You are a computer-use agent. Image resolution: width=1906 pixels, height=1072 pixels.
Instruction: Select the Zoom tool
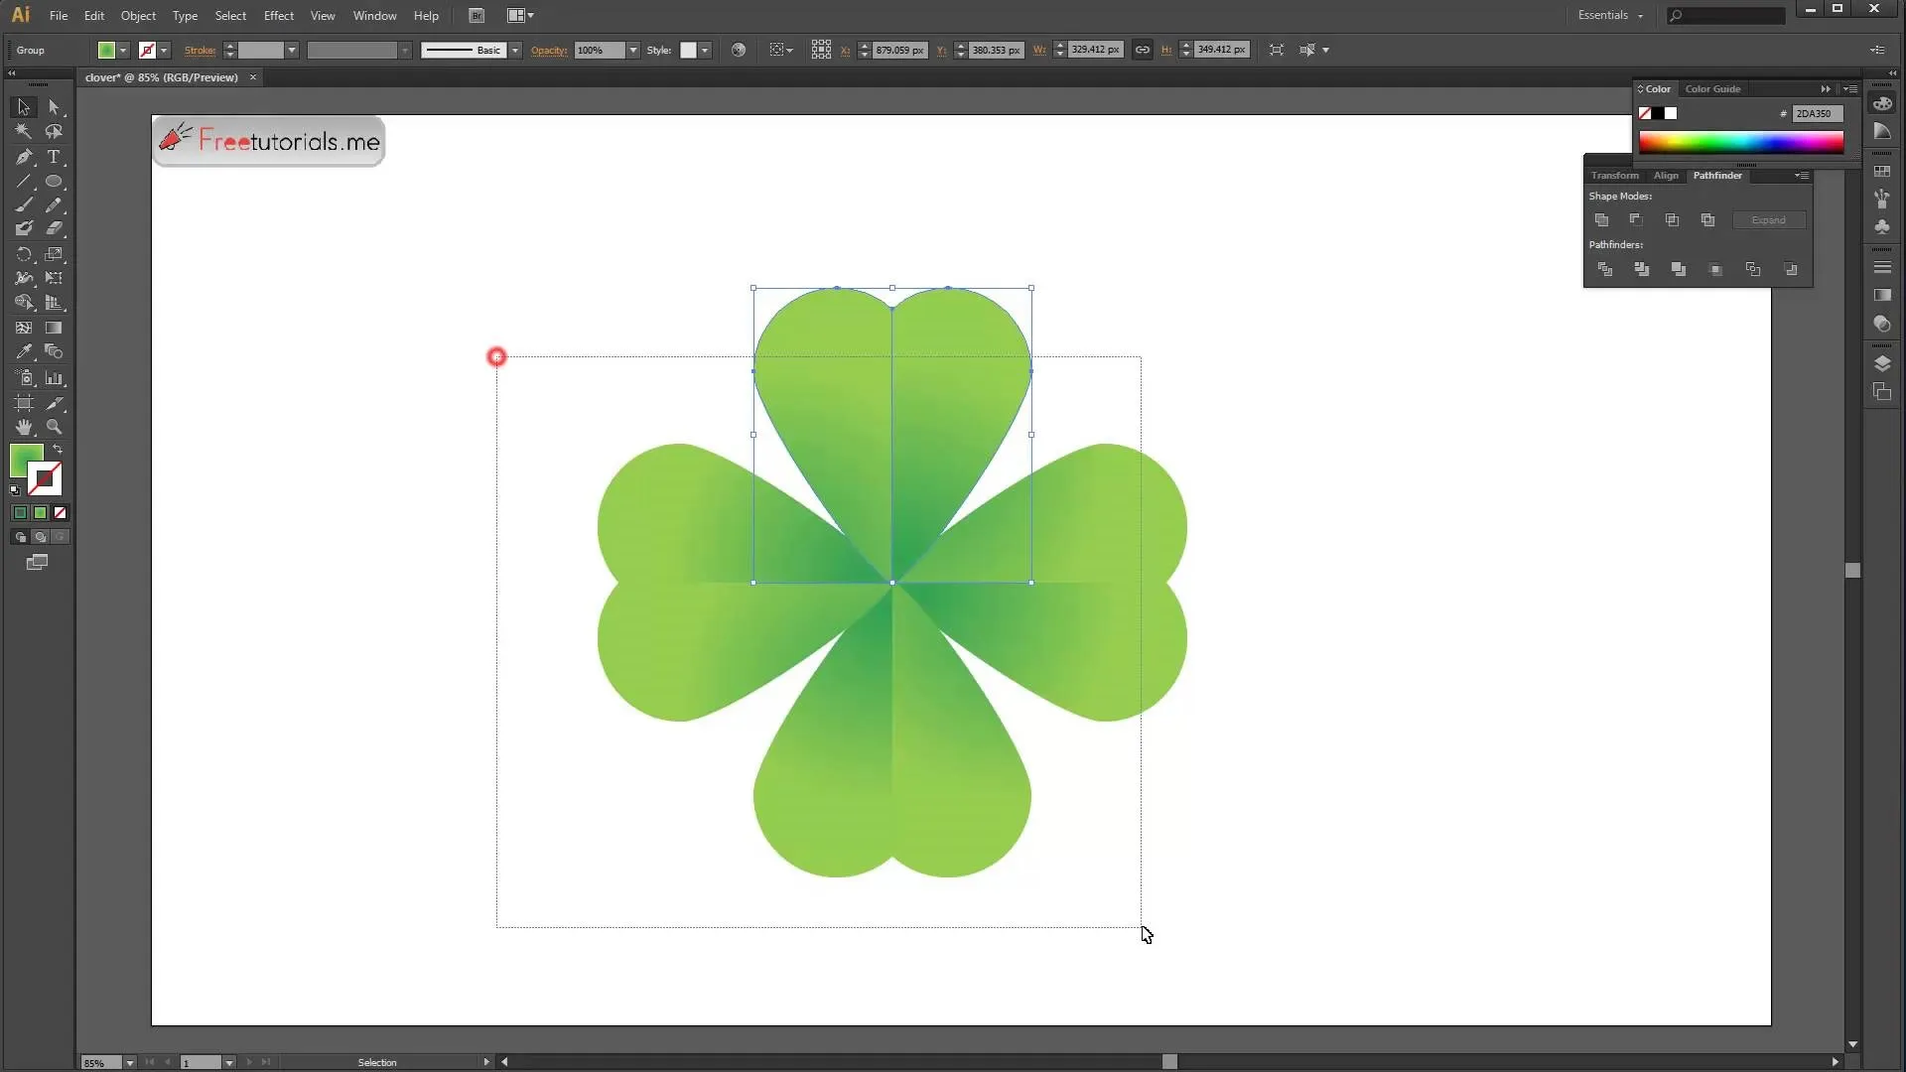(54, 427)
